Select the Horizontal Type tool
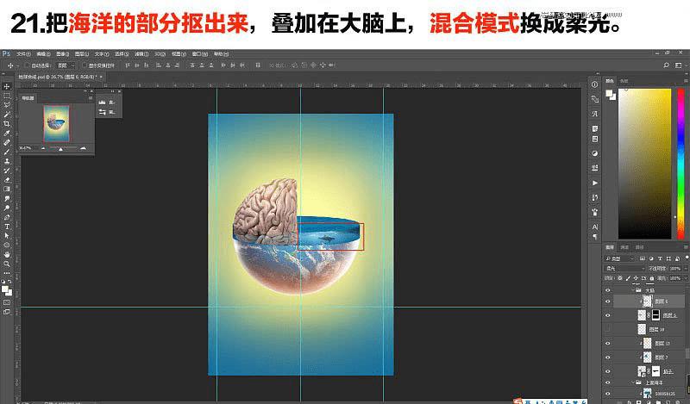This screenshot has height=404, width=690. click(x=7, y=227)
